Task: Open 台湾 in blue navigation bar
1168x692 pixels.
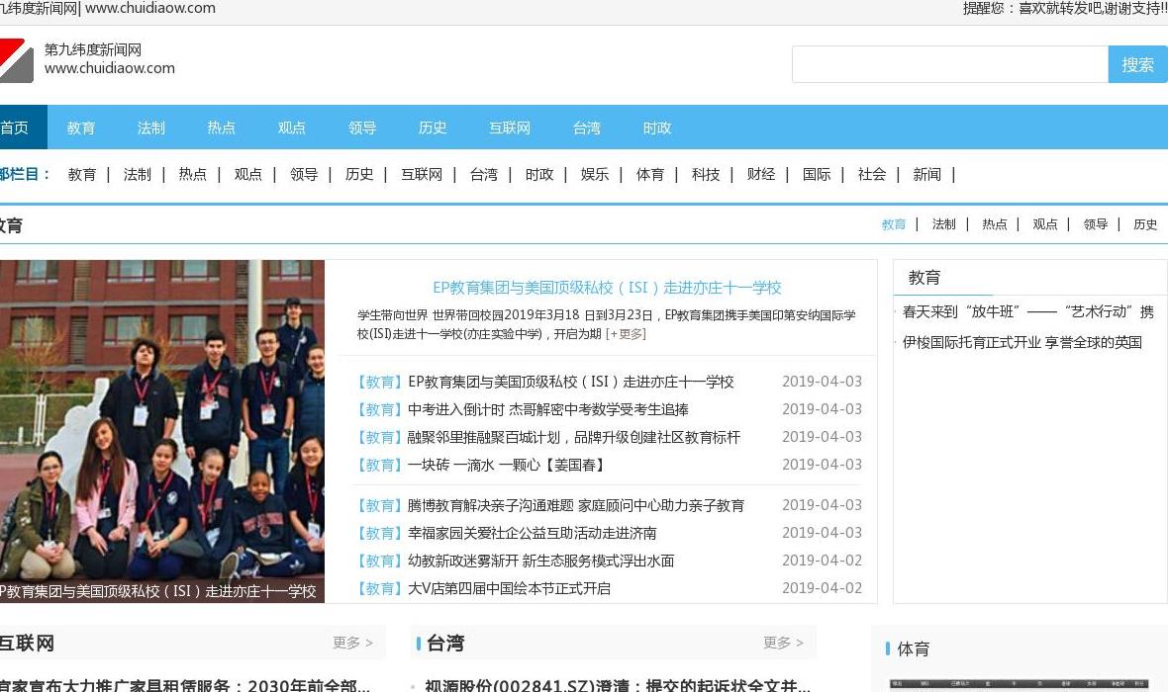Action: [587, 128]
